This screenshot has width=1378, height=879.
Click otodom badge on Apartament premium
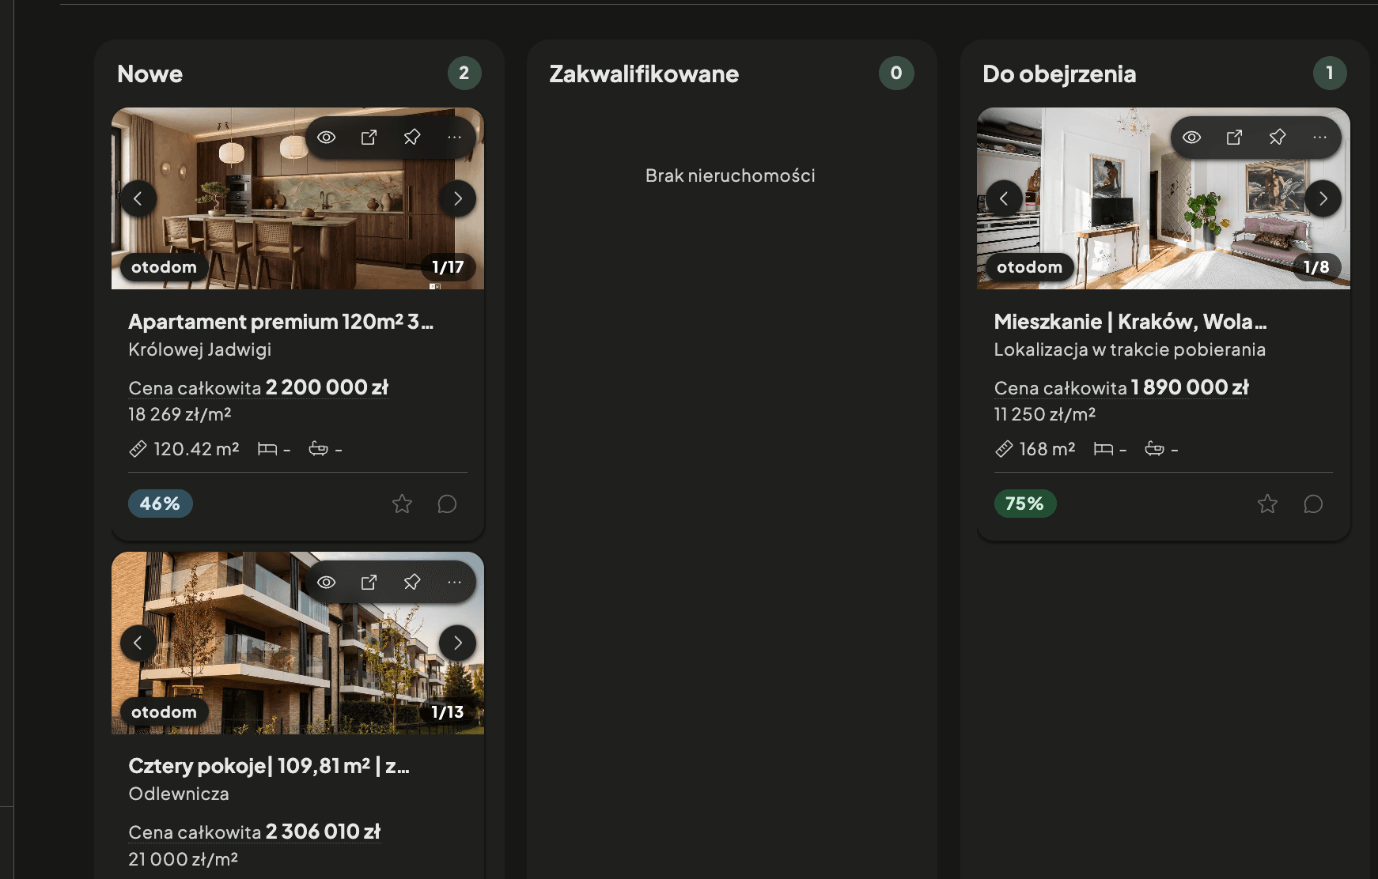click(x=165, y=267)
